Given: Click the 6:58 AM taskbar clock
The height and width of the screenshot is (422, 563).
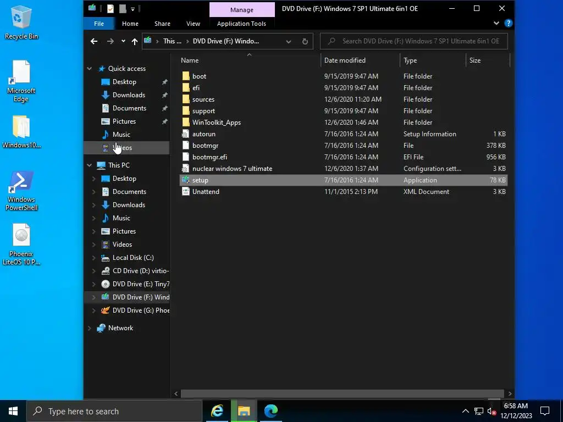Looking at the screenshot, I should (516, 406).
